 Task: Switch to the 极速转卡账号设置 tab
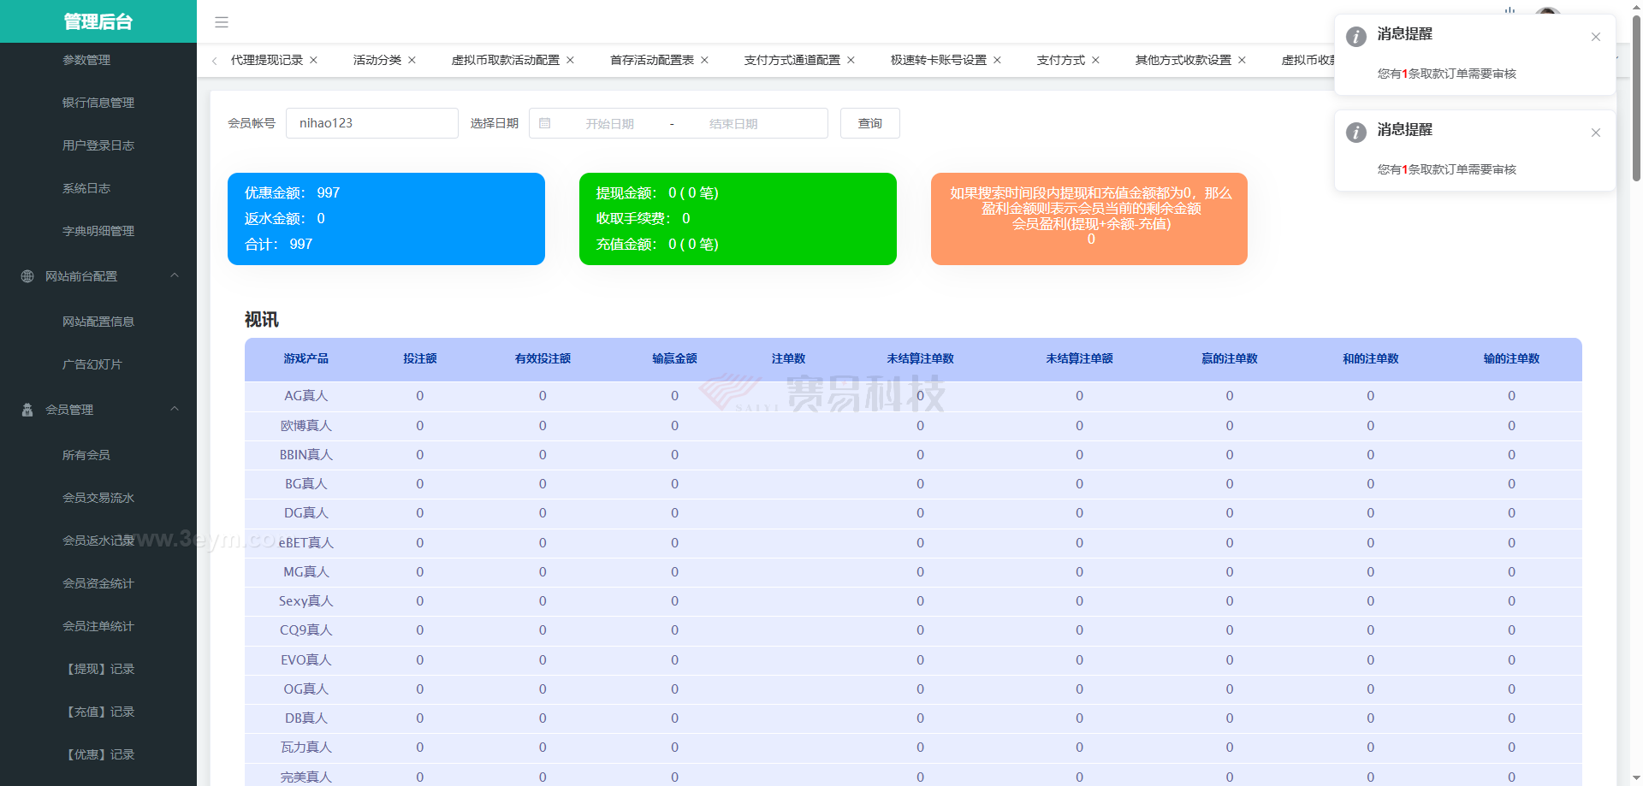[938, 60]
